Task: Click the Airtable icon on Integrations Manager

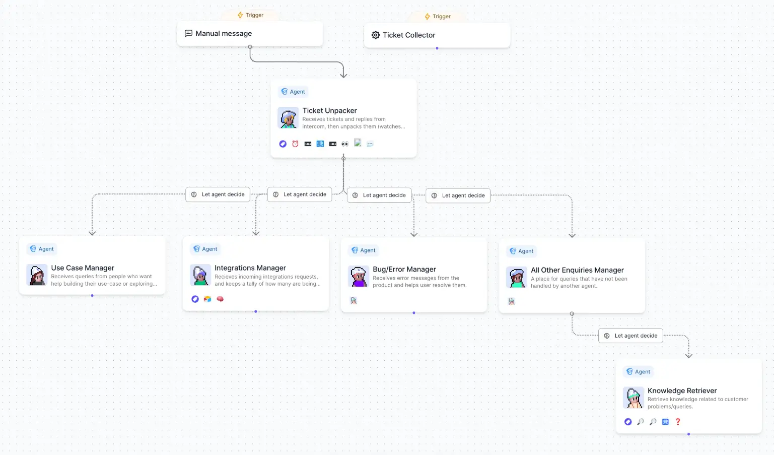Action: 207,299
